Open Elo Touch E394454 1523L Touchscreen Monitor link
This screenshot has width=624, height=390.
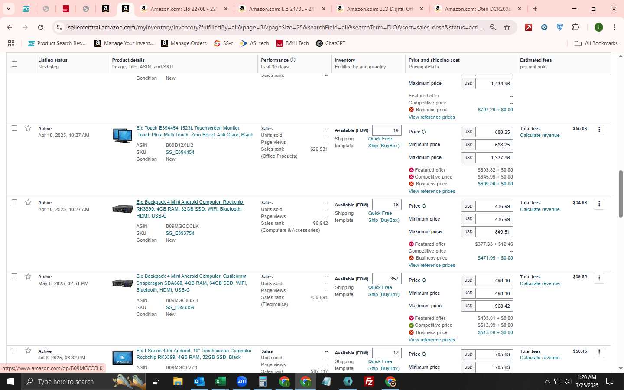[x=195, y=131]
